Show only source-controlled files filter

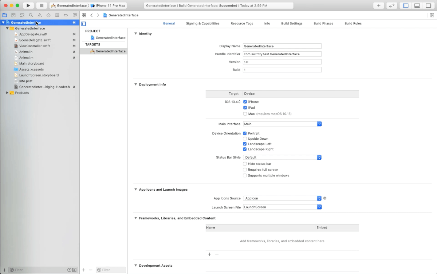(x=74, y=270)
